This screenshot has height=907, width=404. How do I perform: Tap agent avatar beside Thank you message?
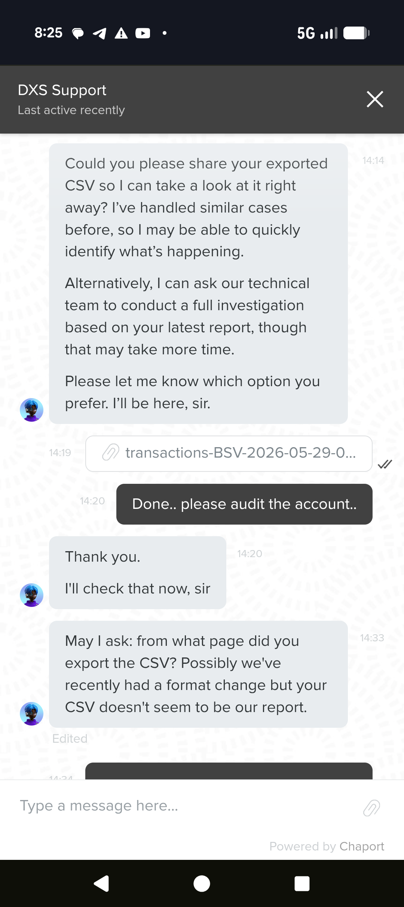pyautogui.click(x=31, y=595)
